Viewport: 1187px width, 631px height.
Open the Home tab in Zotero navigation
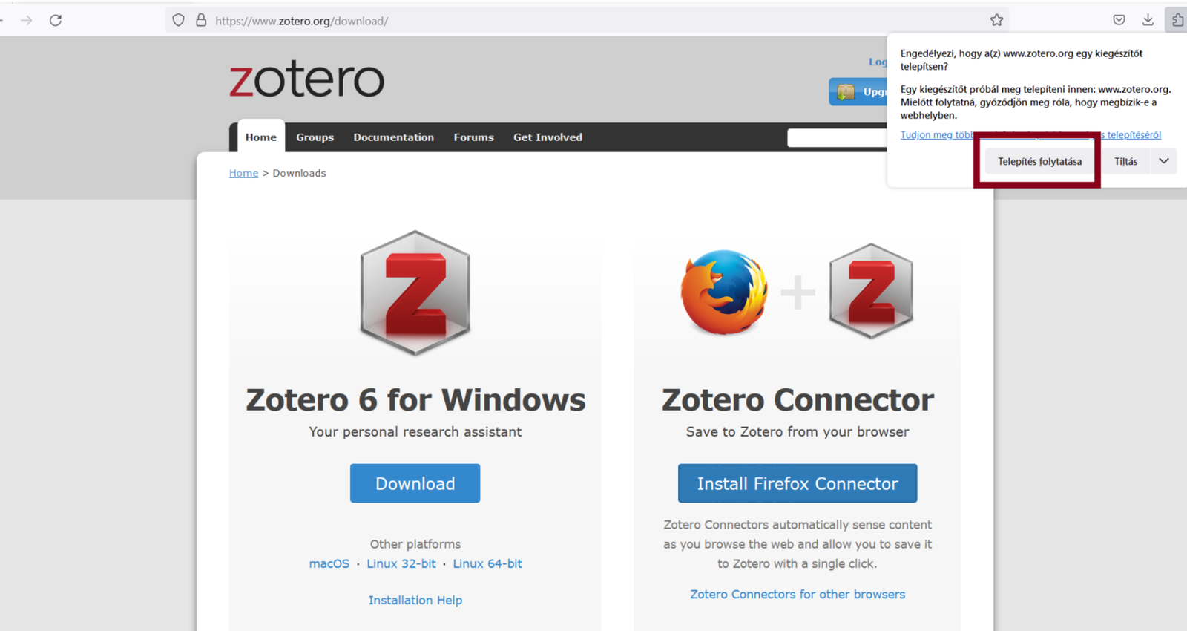(x=261, y=137)
